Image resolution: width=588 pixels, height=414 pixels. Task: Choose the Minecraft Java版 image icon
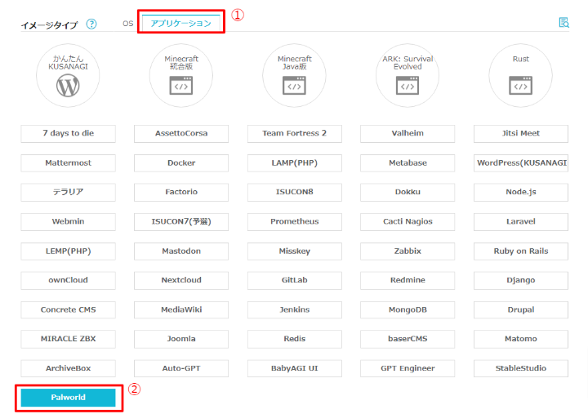(294, 75)
